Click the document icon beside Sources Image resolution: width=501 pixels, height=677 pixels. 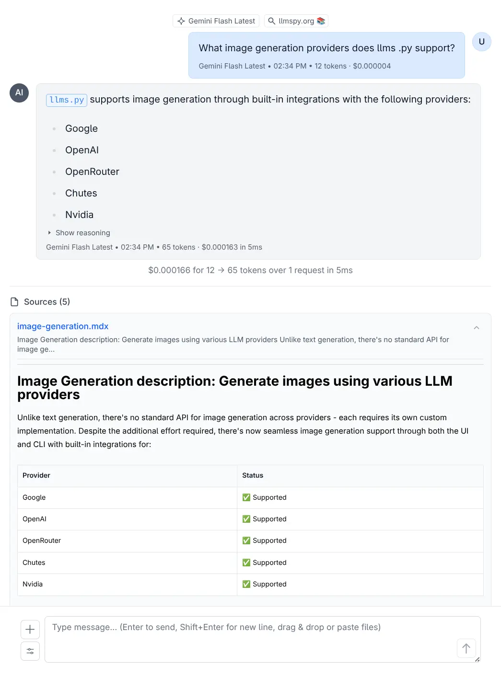click(x=14, y=302)
